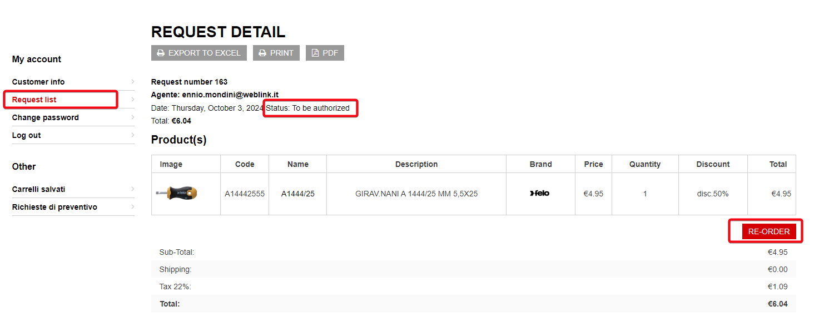The height and width of the screenshot is (321, 829).
Task: Click product code A14442555
Action: (245, 194)
